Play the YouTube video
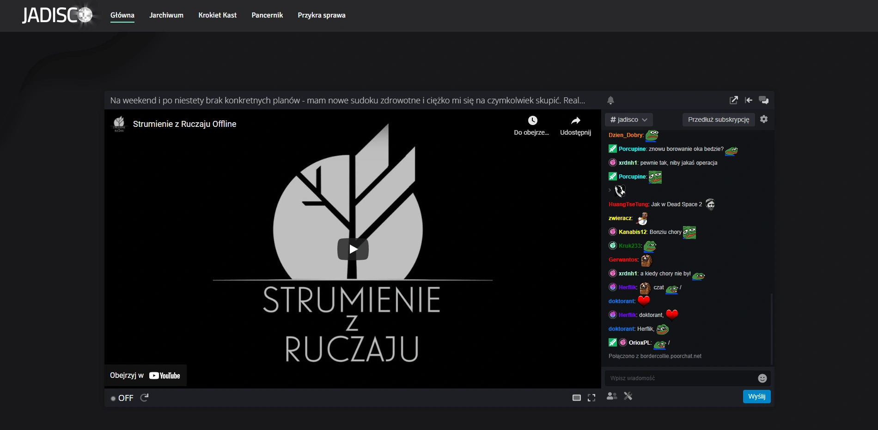This screenshot has width=878, height=430. coord(353,249)
